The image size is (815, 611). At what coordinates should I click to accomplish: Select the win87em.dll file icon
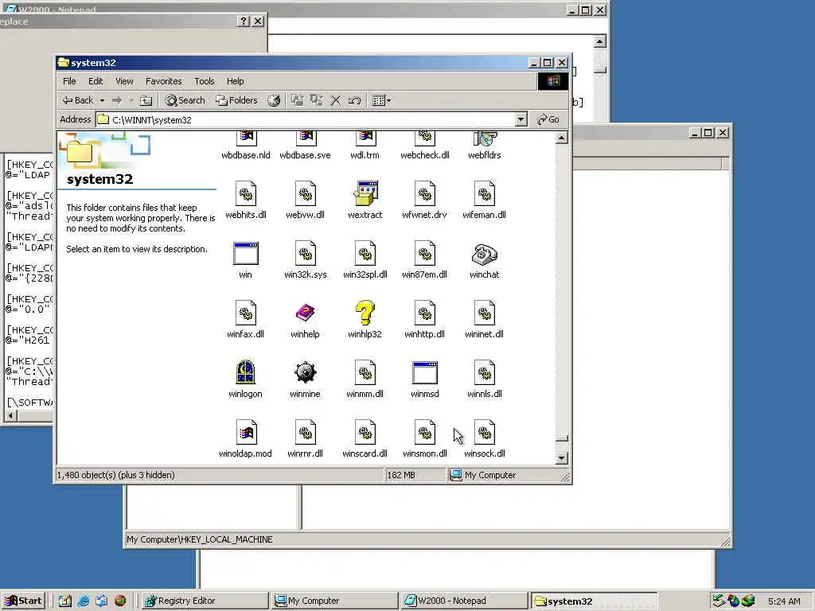425,253
